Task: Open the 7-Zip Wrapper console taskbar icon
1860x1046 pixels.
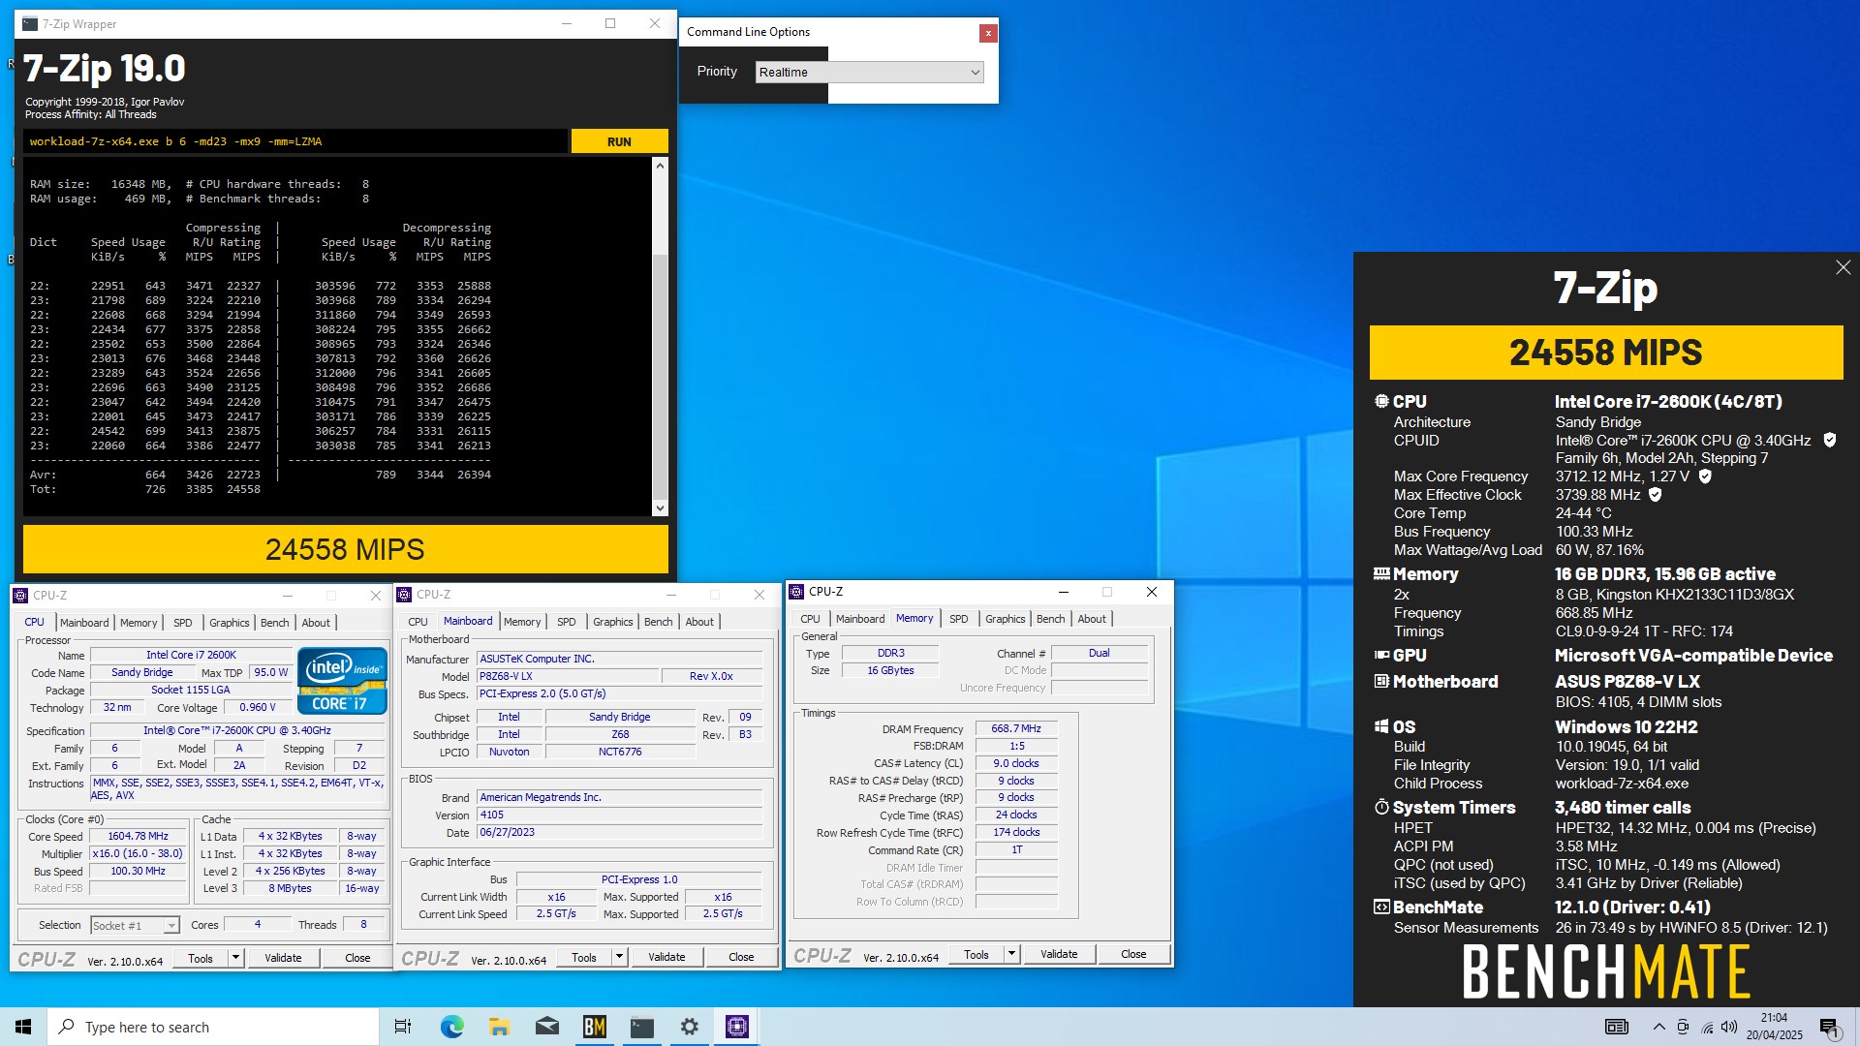Action: [641, 1027]
